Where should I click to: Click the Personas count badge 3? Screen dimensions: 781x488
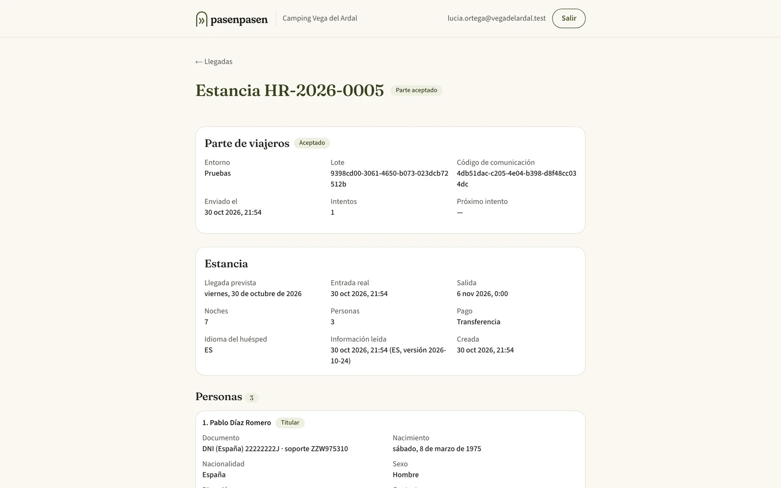[251, 398]
